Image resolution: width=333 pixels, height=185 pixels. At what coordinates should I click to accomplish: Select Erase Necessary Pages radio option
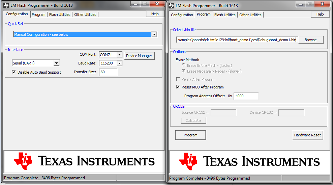coord(183,71)
